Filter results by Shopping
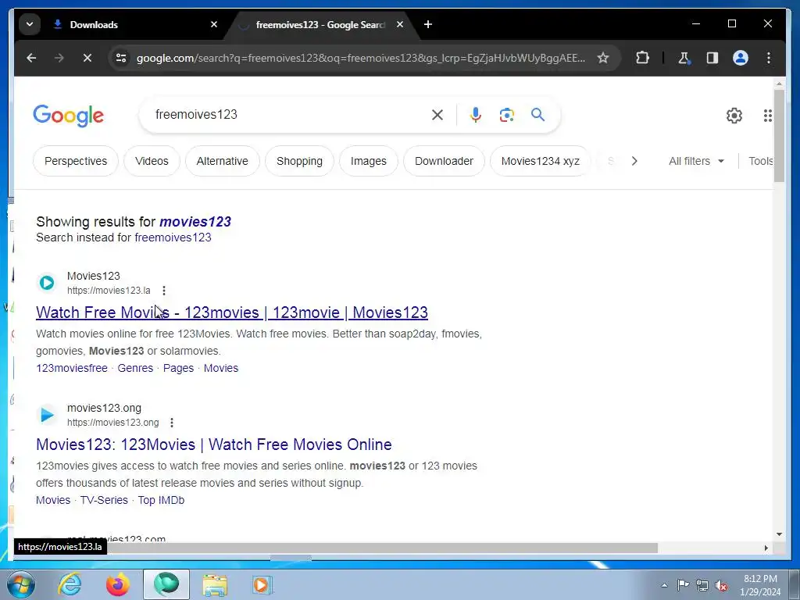This screenshot has height=600, width=800. coord(299,161)
